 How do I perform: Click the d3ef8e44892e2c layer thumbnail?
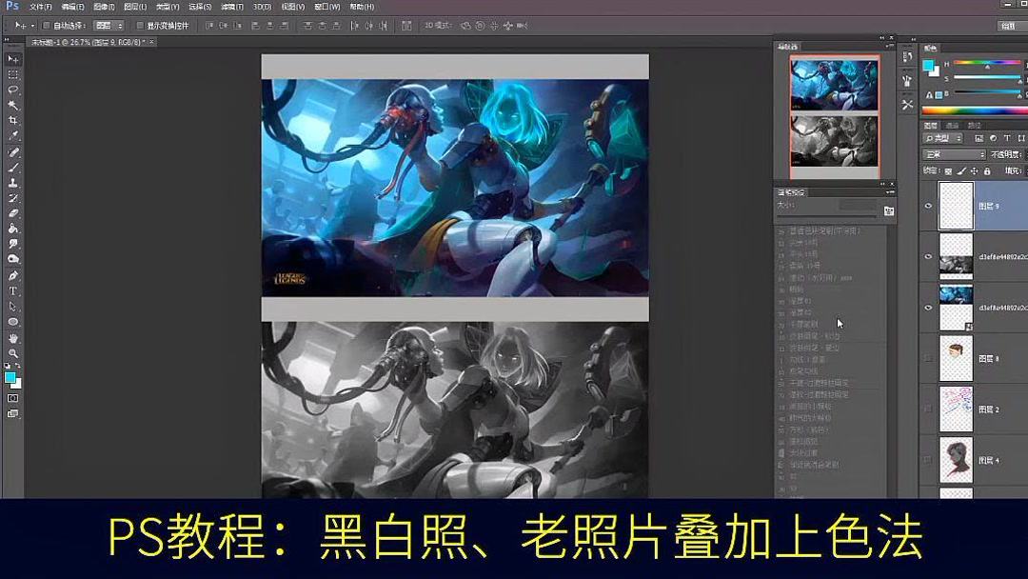point(955,257)
